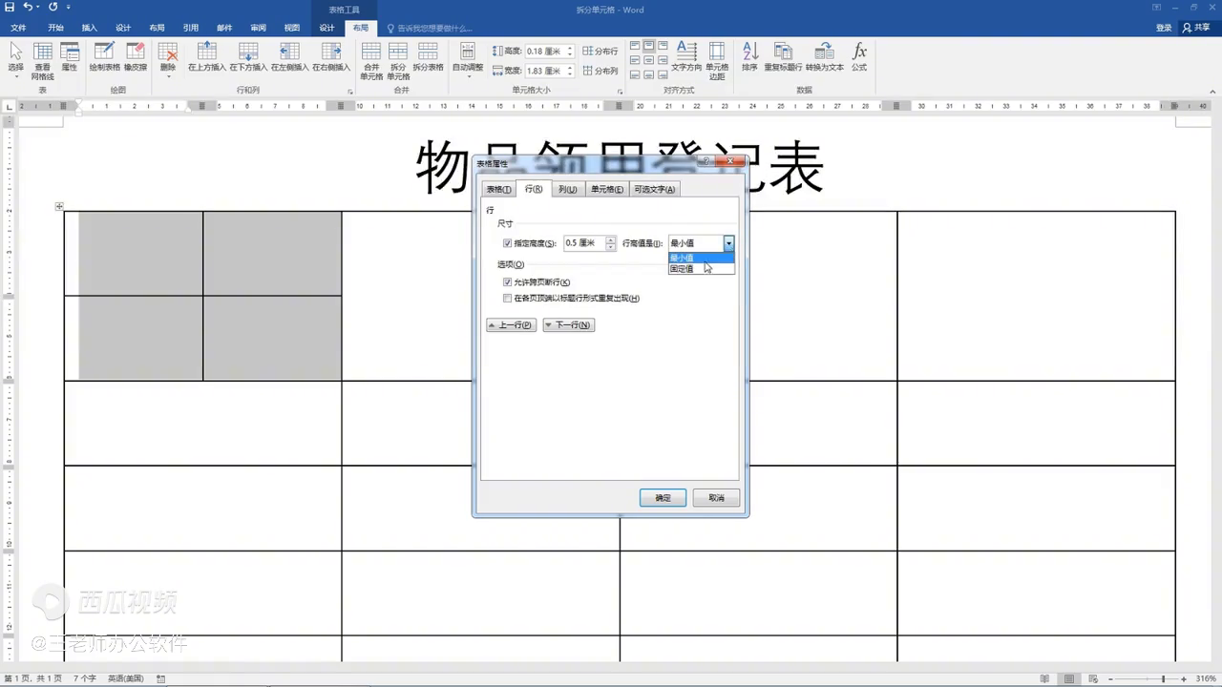Image resolution: width=1222 pixels, height=687 pixels.
Task: Enable 在各页顶端以标题行形式重复出现 checkbox
Action: (x=507, y=298)
